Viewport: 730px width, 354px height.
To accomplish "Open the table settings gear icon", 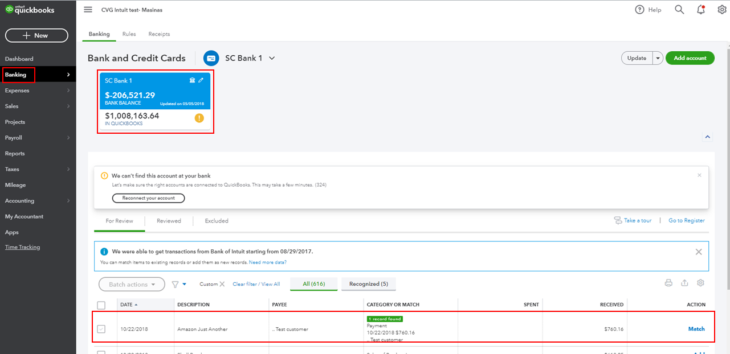I will [x=701, y=283].
